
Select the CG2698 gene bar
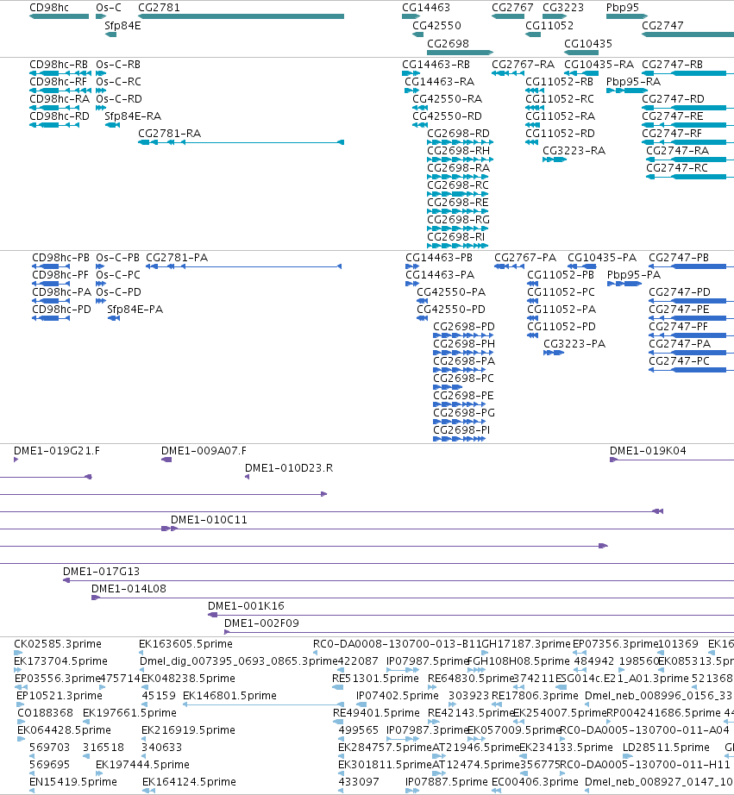[460, 53]
